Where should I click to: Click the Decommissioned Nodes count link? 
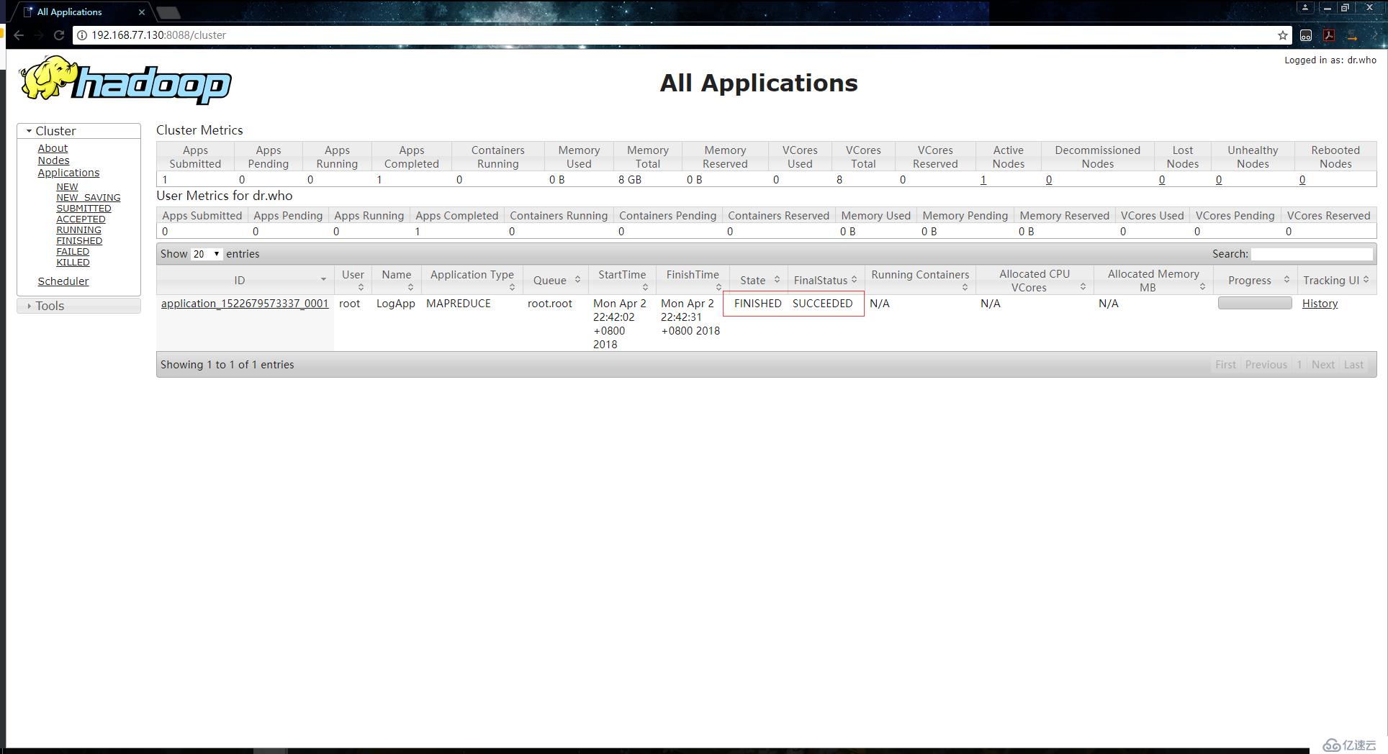[x=1049, y=180]
